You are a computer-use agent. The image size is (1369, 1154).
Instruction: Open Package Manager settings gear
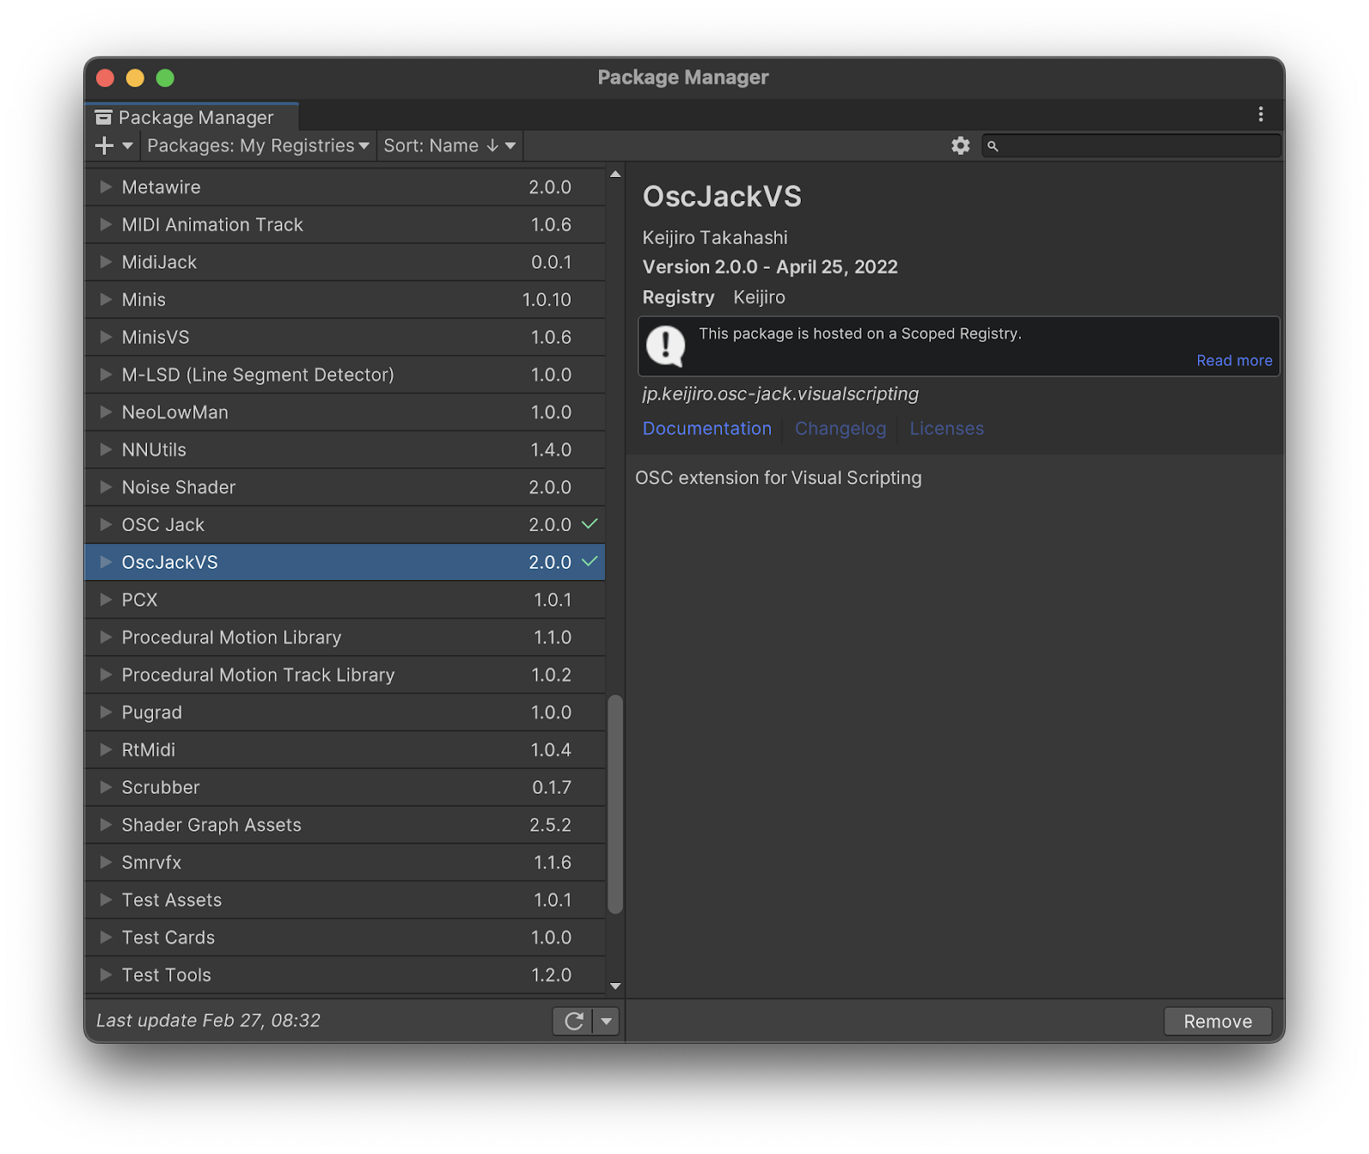(x=961, y=146)
